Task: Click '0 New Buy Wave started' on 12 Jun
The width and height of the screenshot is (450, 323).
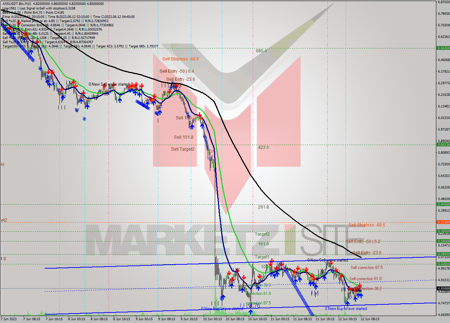Action: click(x=346, y=309)
